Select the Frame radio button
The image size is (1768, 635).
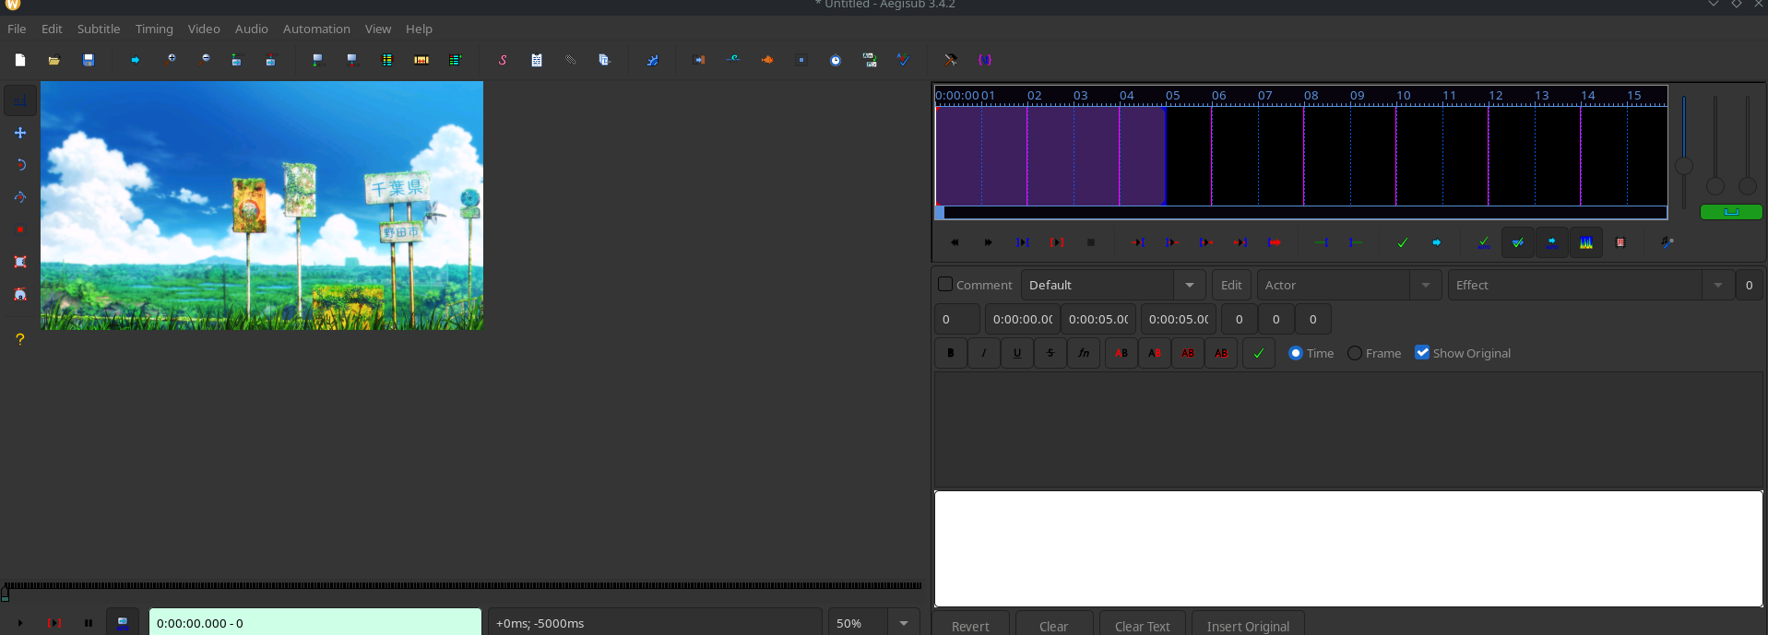coord(1354,353)
